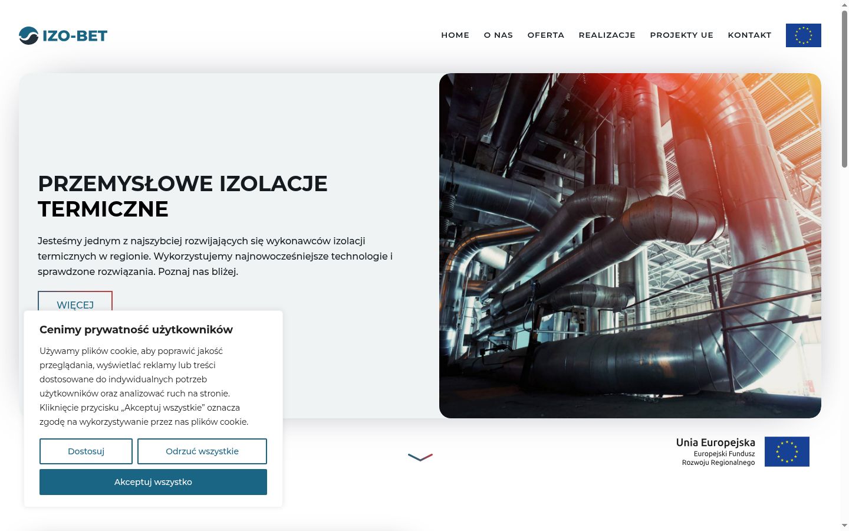Click the Unia Europejska text
This screenshot has height=531, width=849.
(x=716, y=442)
